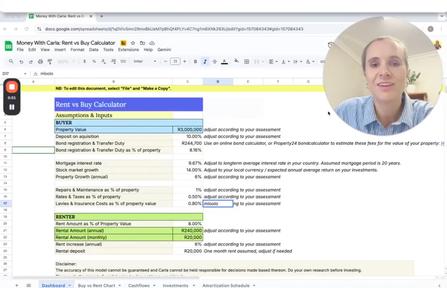
Task: Star the Rent vs Buy Calculator document
Action: (133, 43)
